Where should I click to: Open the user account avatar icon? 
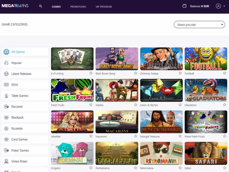point(218,6)
